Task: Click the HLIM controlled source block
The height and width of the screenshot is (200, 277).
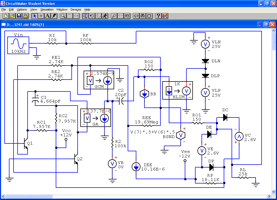Action: click(x=177, y=90)
